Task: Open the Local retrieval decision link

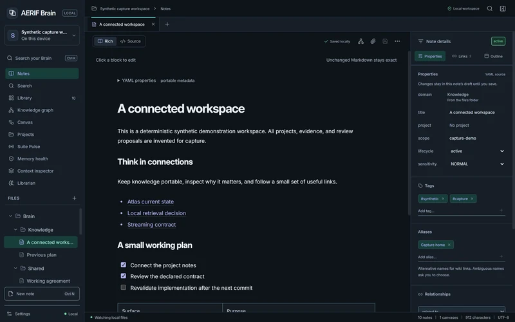Action: pos(156,213)
